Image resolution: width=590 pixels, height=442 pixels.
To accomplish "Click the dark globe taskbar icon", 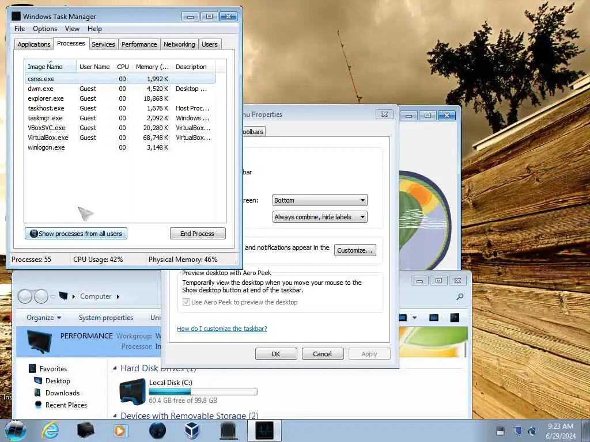I will coord(158,430).
